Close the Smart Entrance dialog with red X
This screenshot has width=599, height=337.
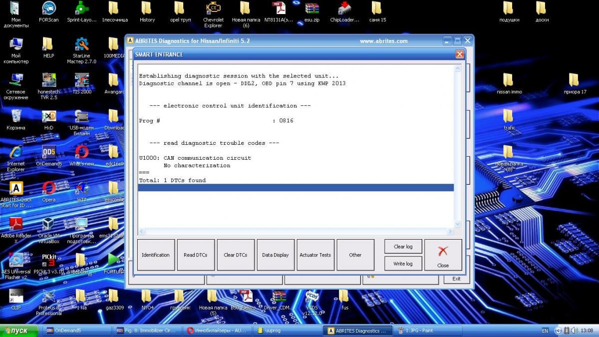443,255
